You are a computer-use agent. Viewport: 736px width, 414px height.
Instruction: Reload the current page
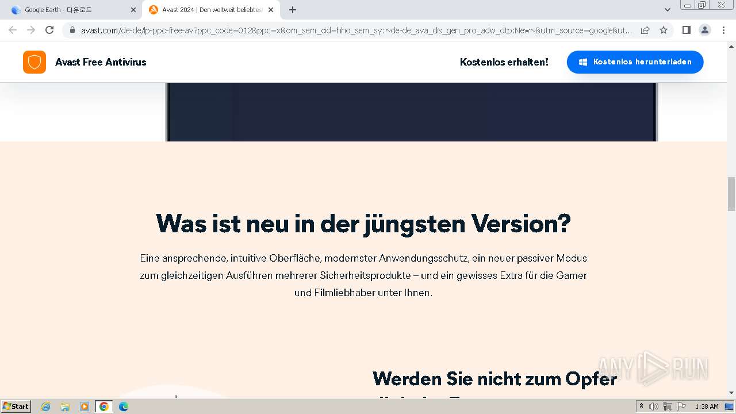tap(49, 30)
